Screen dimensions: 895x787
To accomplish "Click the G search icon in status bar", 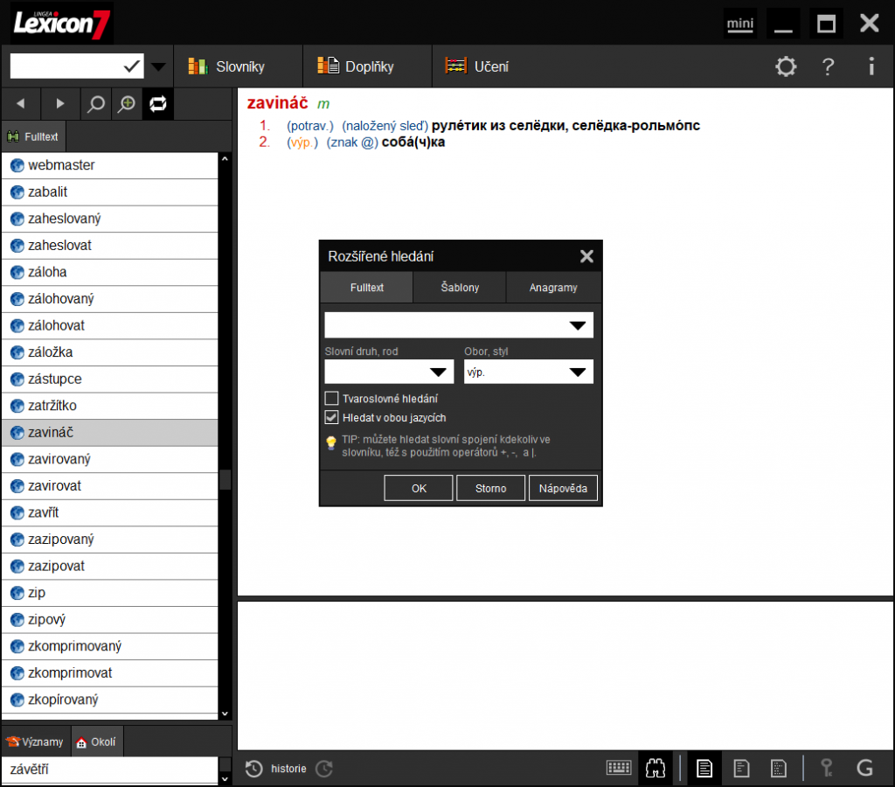I will tap(864, 767).
